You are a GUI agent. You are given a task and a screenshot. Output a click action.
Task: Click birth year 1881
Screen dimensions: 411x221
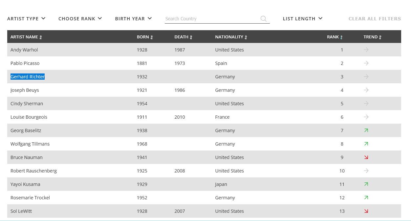[142, 63]
